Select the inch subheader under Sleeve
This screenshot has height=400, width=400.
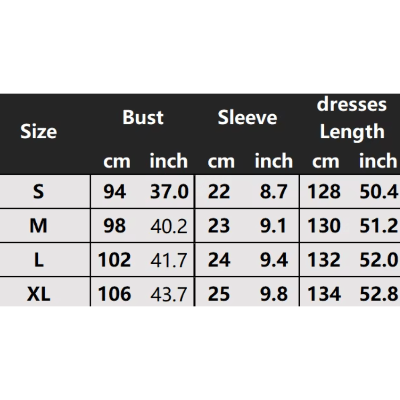click(x=274, y=161)
